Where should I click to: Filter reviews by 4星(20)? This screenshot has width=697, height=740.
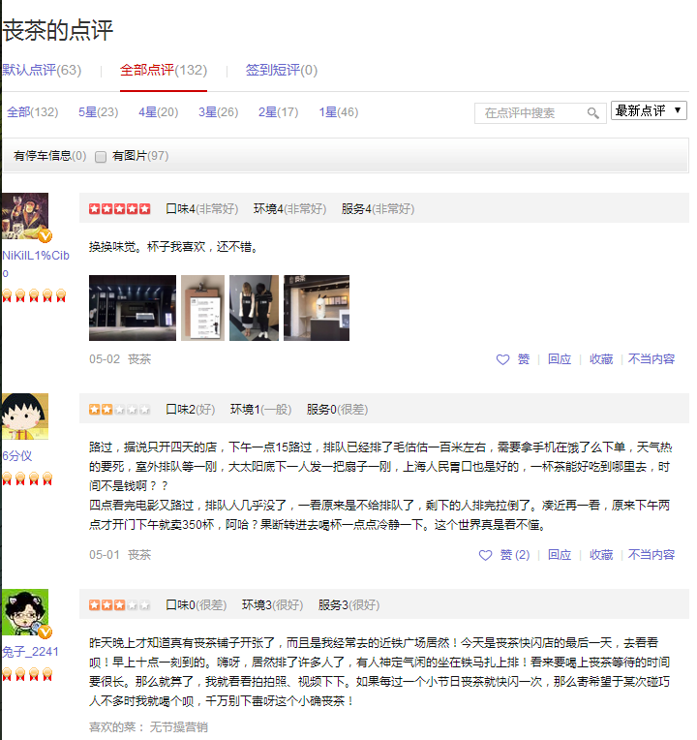pyautogui.click(x=159, y=112)
